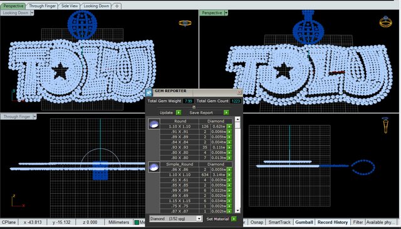
Task: Click green arrow on .84 X .84 row
Action: pos(229,142)
